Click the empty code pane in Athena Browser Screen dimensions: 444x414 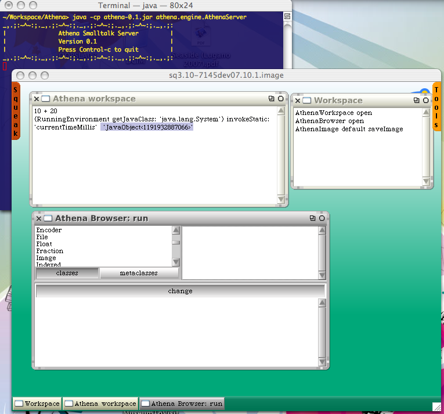176,332
